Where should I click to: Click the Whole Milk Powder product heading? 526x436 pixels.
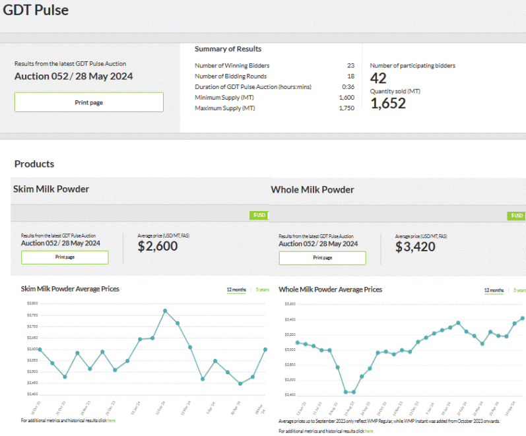312,190
